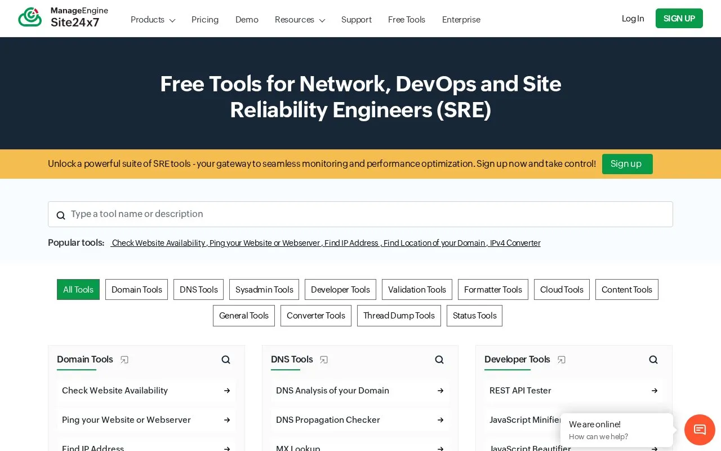The width and height of the screenshot is (721, 451).
Task: Open Find Location of your Domain link
Action: coord(434,243)
